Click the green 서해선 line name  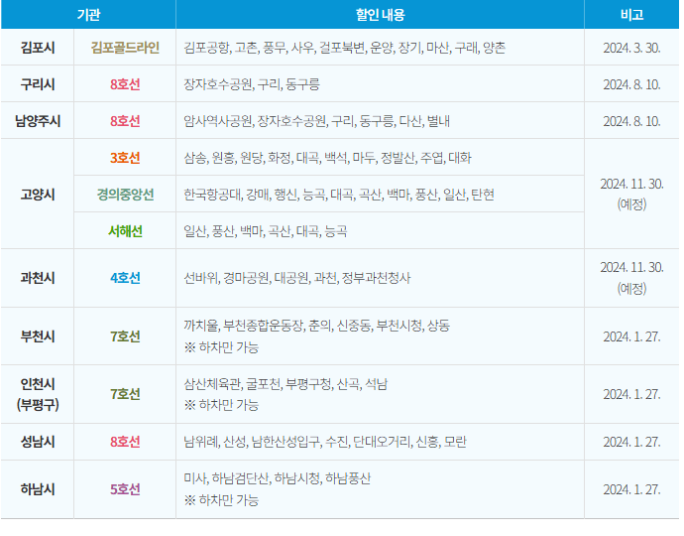pyautogui.click(x=125, y=230)
